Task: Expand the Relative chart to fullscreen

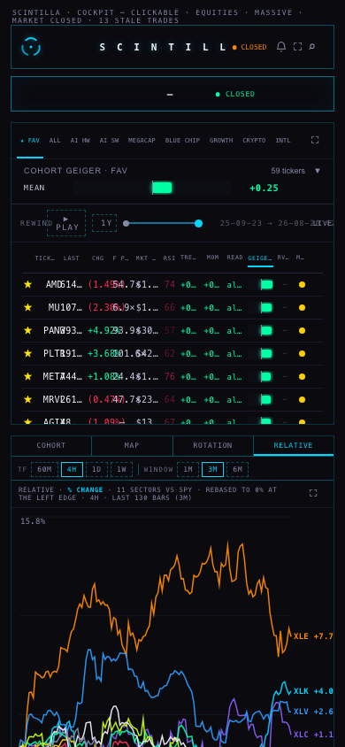Action: [x=313, y=493]
